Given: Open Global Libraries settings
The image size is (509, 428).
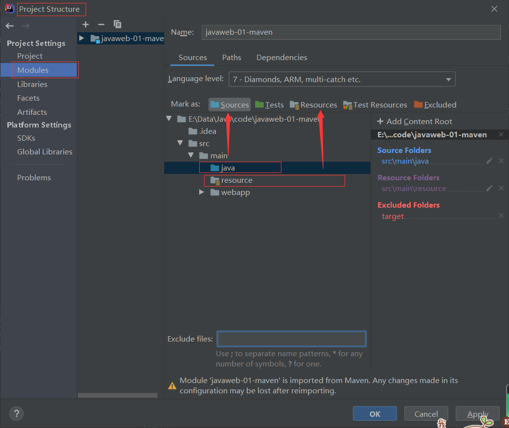Looking at the screenshot, I should 45,151.
